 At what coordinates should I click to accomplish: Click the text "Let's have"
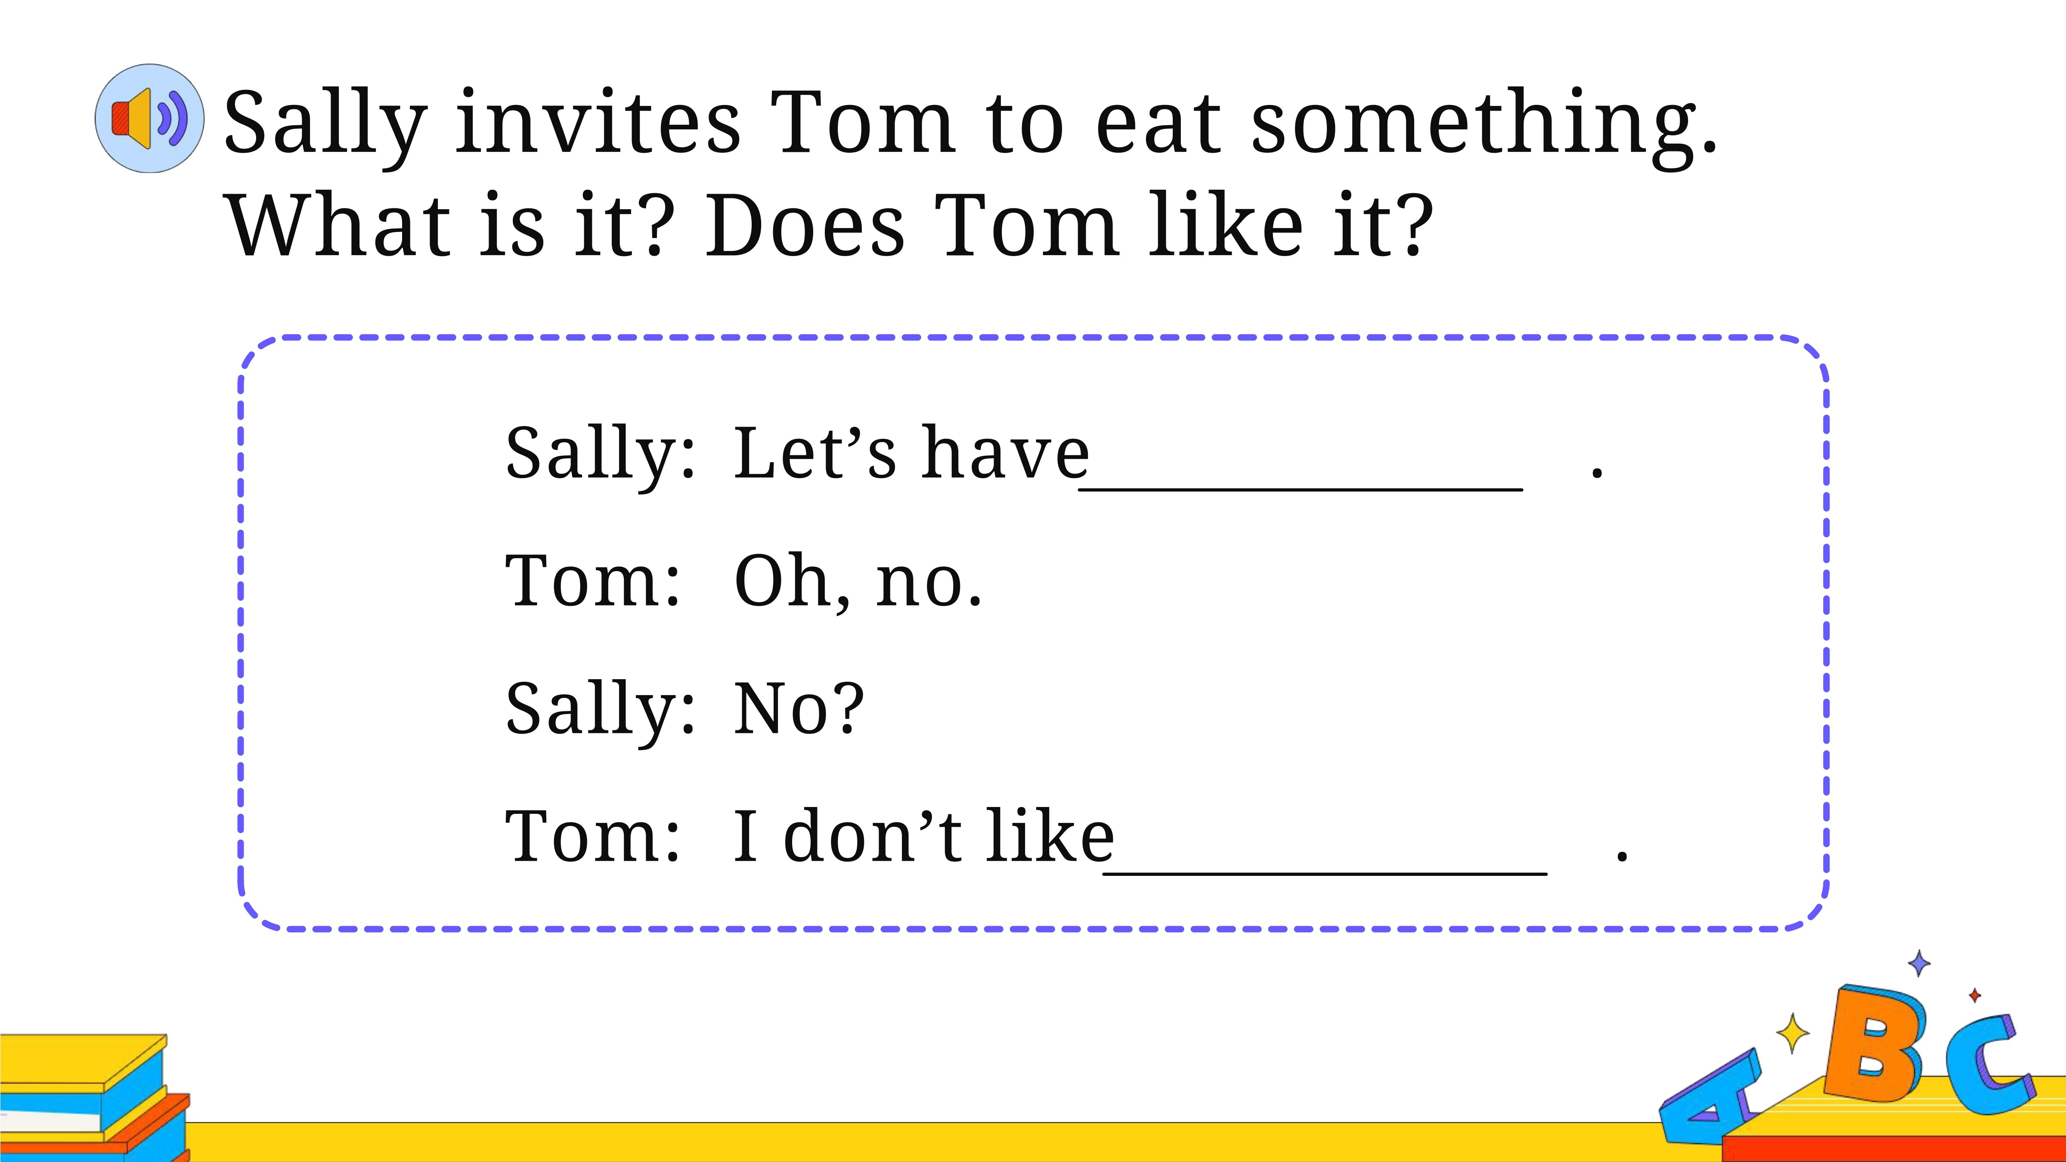(912, 452)
